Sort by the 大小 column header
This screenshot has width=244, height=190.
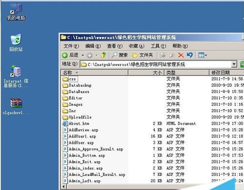(x=146, y=73)
